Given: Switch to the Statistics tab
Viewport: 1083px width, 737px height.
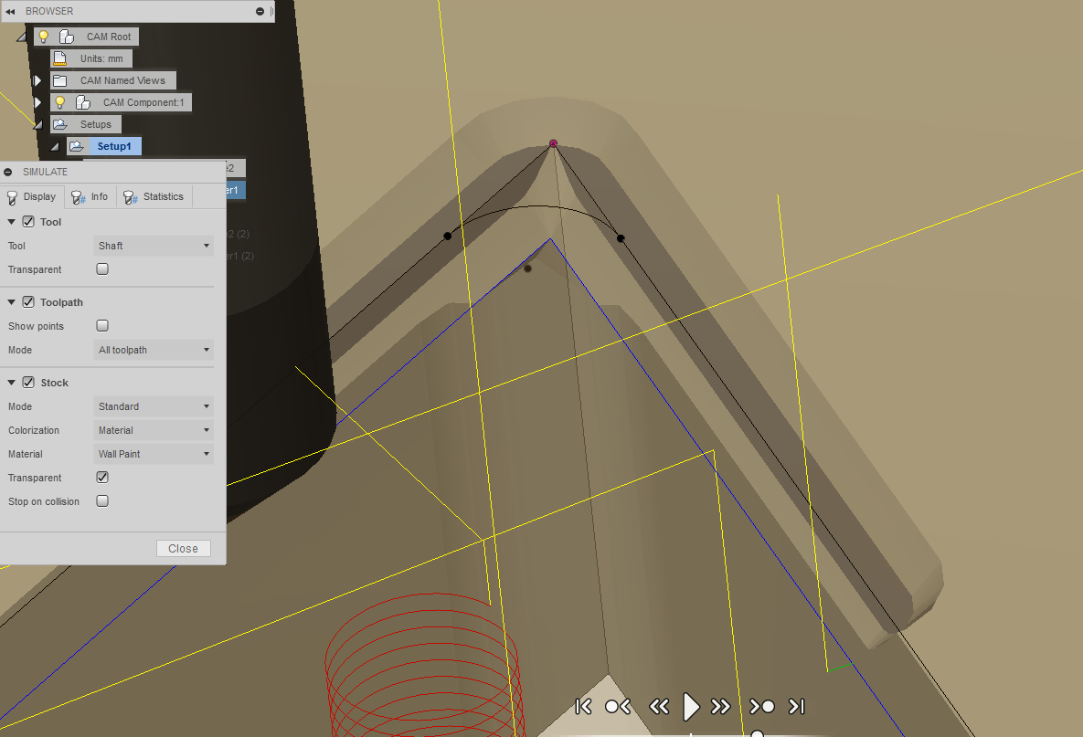Looking at the screenshot, I should click(x=154, y=196).
